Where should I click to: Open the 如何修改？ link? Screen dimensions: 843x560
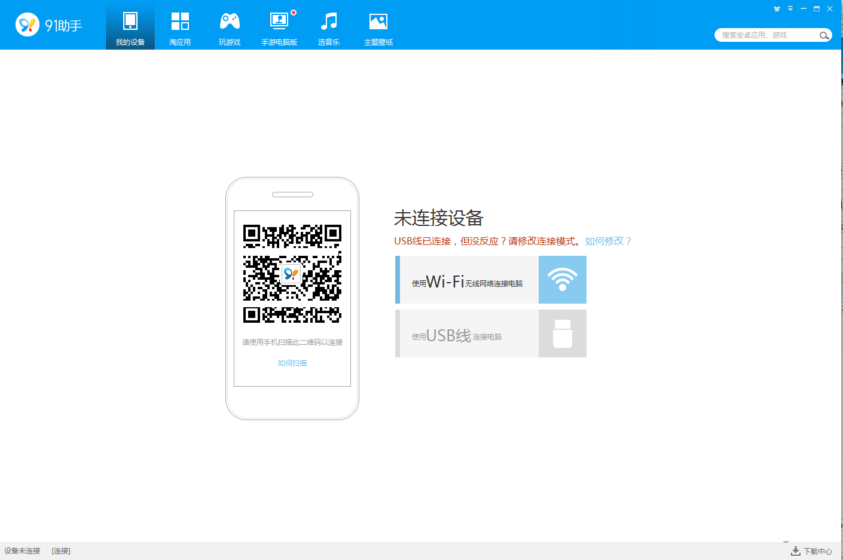[609, 241]
